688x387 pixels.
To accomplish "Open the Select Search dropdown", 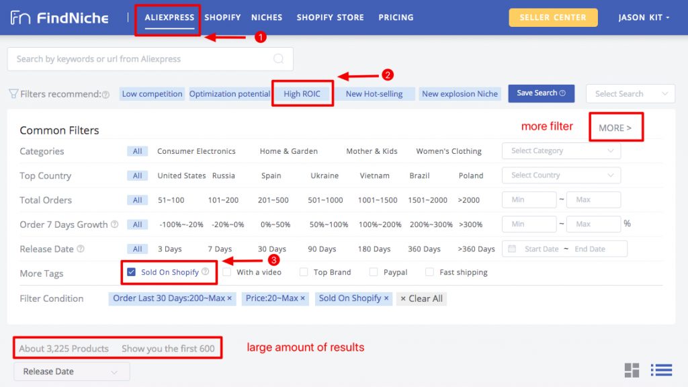I will [x=630, y=93].
